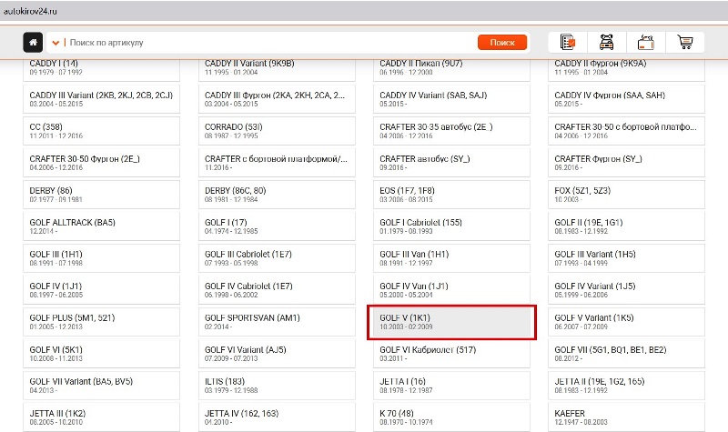Select CADDY IV Фургон (SAA, SAH)

click(626, 99)
